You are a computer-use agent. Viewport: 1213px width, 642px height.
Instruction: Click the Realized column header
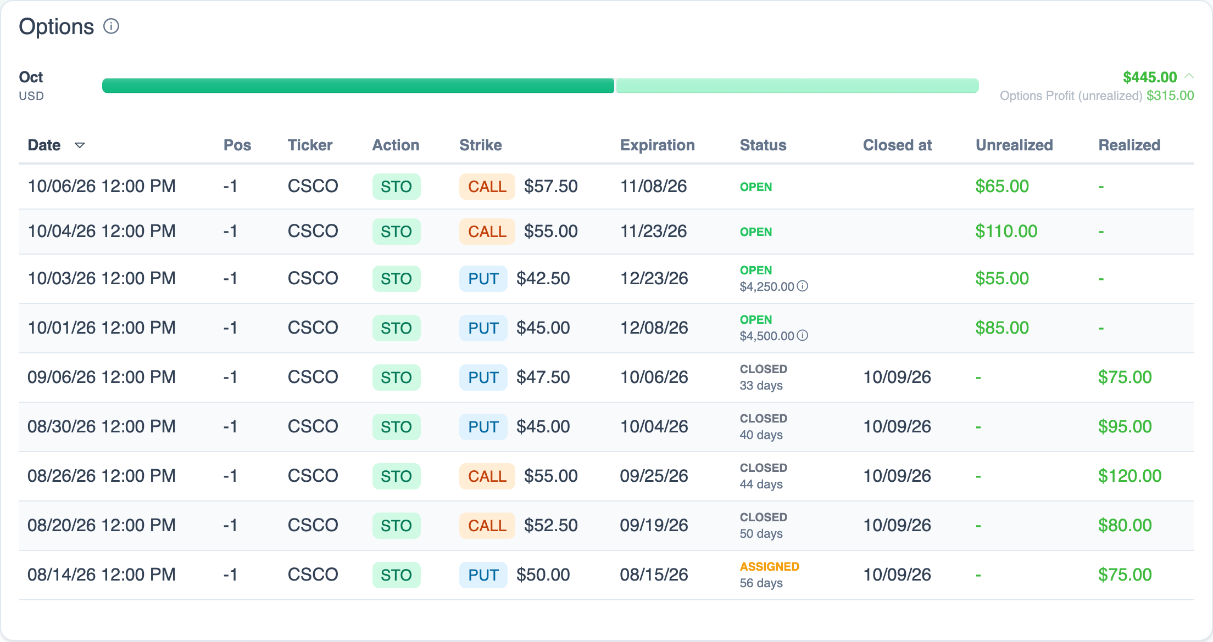click(x=1129, y=145)
